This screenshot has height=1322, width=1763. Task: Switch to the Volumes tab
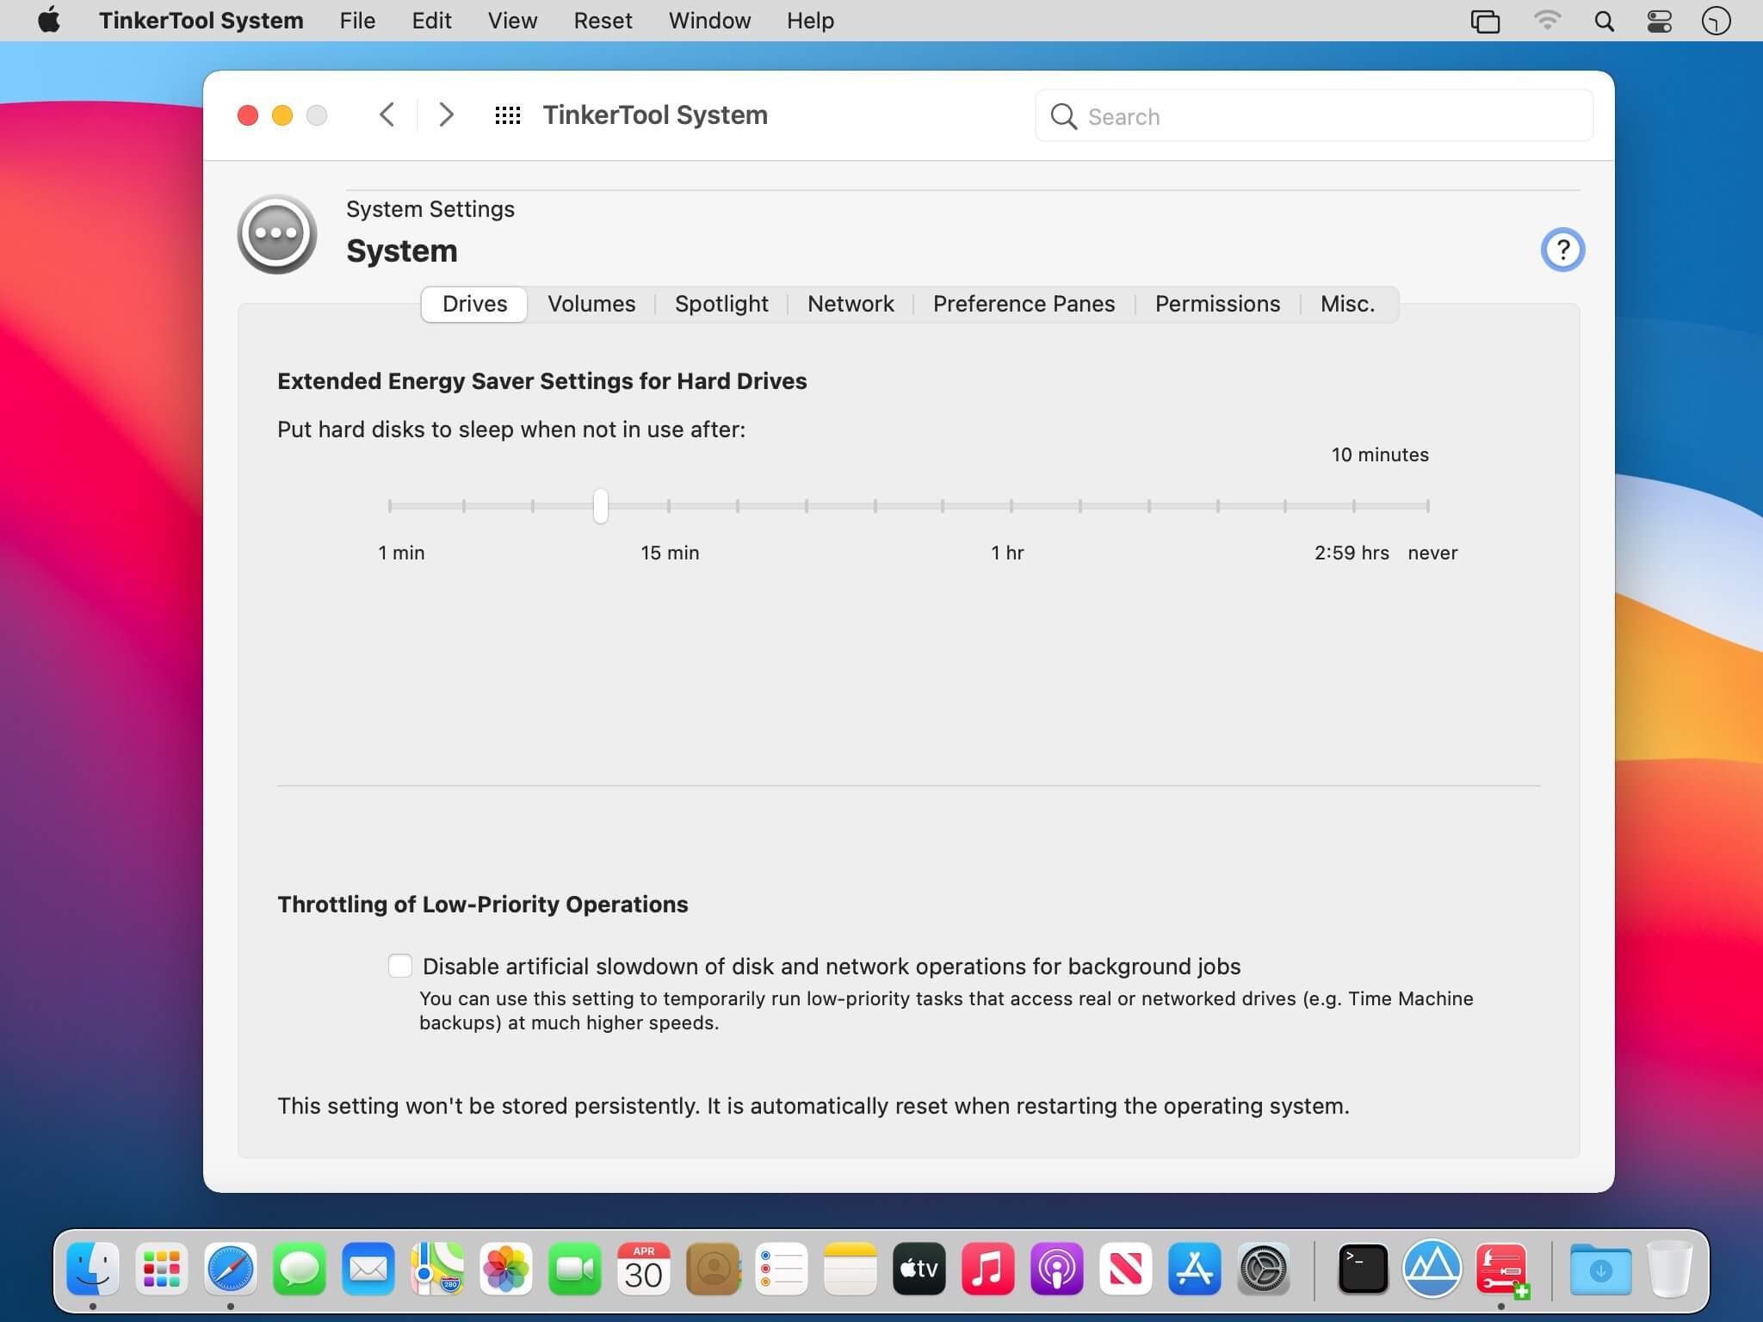(591, 304)
